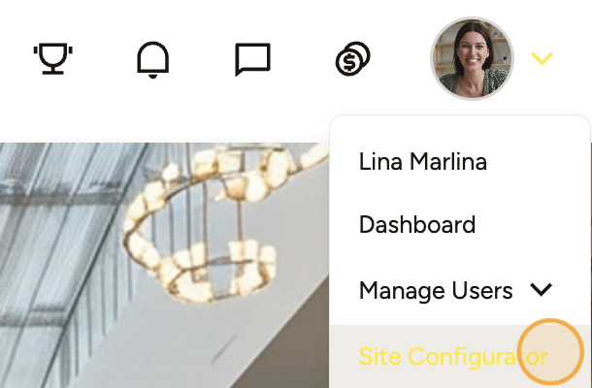The width and height of the screenshot is (592, 388).
Task: Open Site Configurator link
Action: (453, 356)
